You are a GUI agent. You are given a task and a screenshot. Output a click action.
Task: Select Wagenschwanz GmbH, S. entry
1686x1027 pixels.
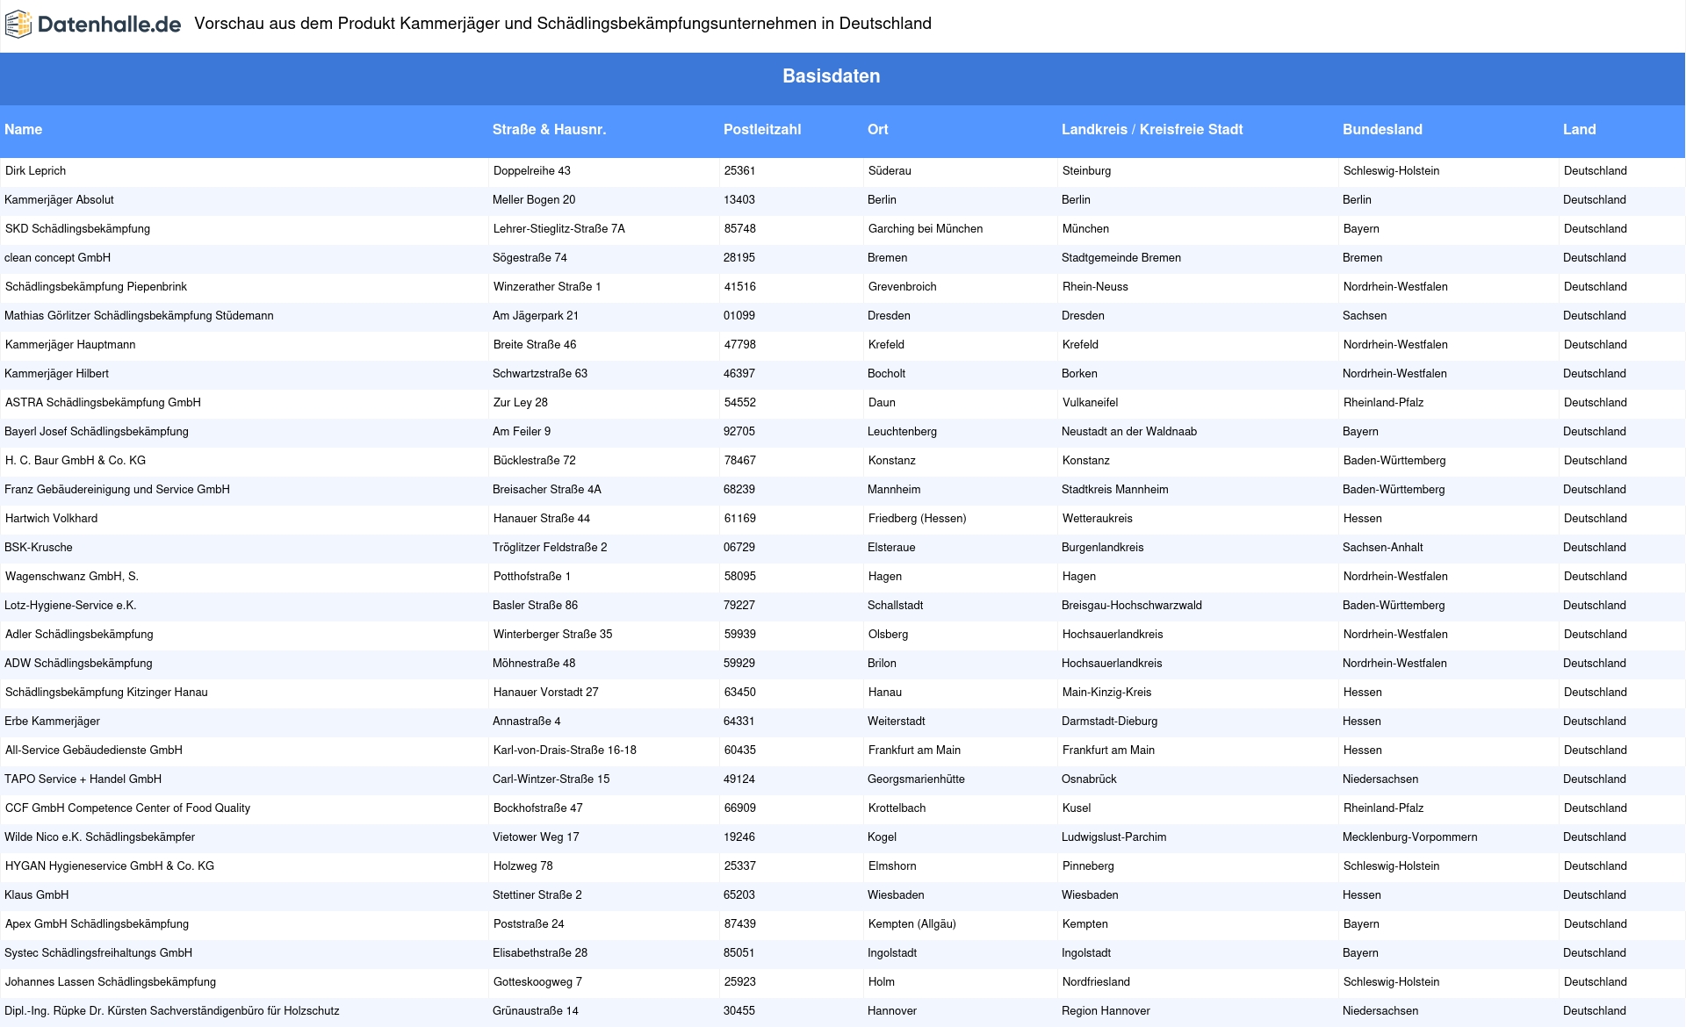coord(72,577)
